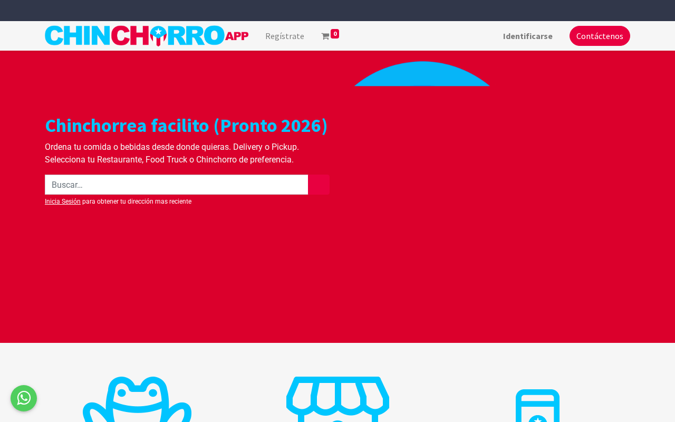Click the Contáctenos button
The height and width of the screenshot is (422, 675).
(x=600, y=36)
